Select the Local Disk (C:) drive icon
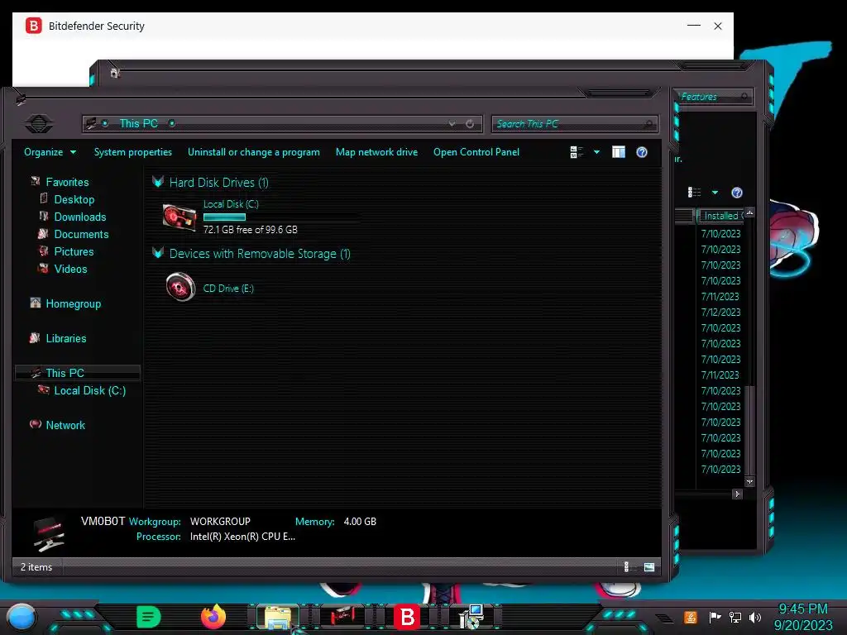 click(x=179, y=217)
